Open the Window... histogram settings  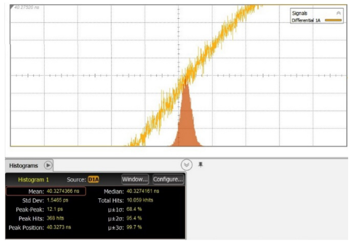pyautogui.click(x=135, y=179)
